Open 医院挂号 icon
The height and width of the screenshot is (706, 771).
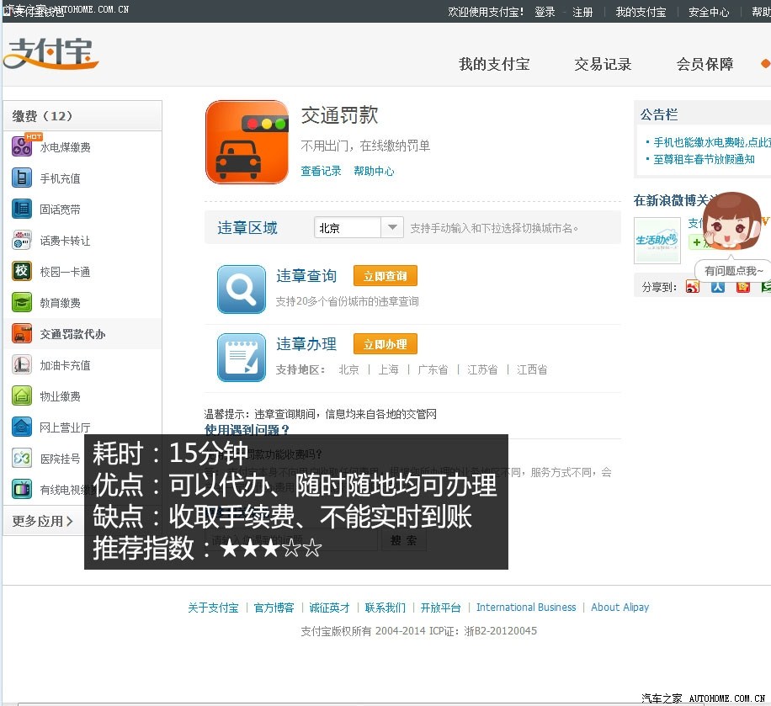(x=22, y=459)
